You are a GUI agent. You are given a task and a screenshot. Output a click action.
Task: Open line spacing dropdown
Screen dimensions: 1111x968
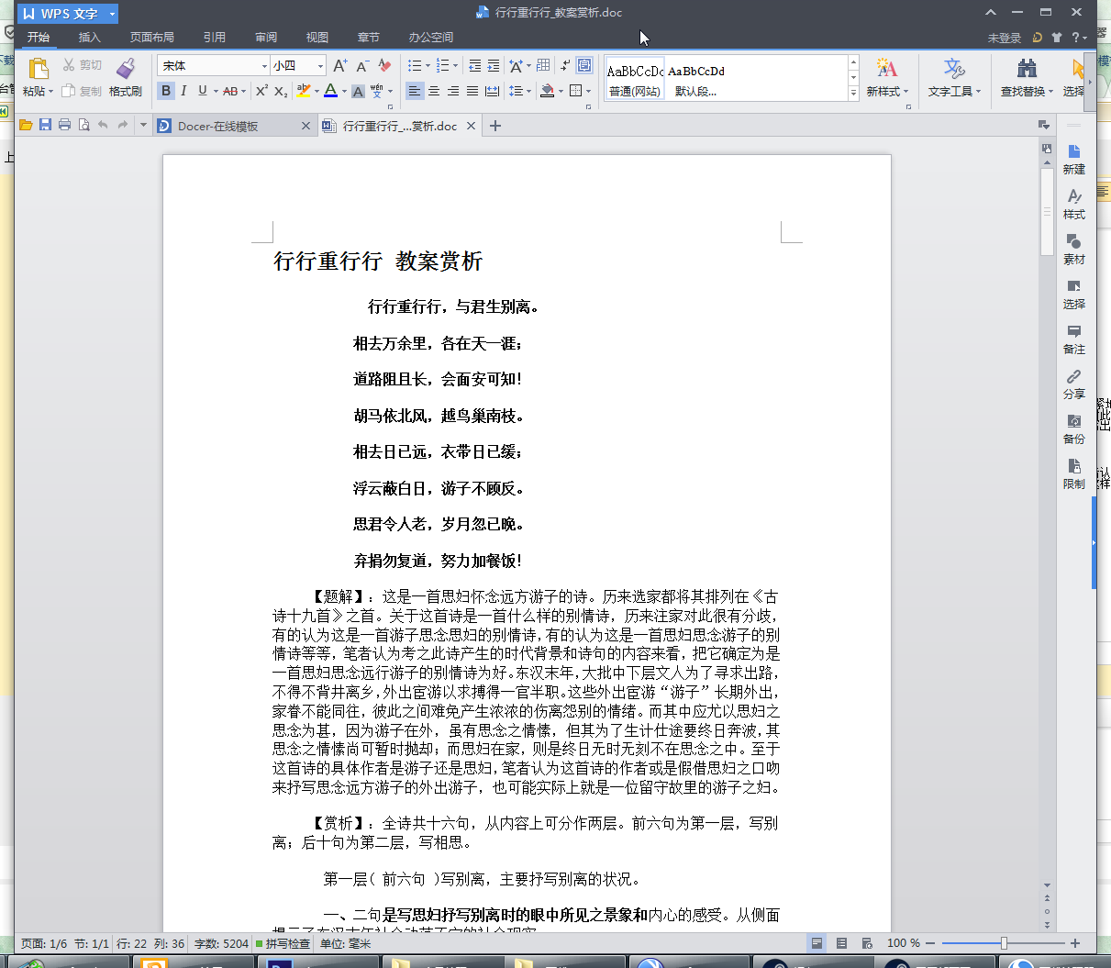click(x=518, y=91)
